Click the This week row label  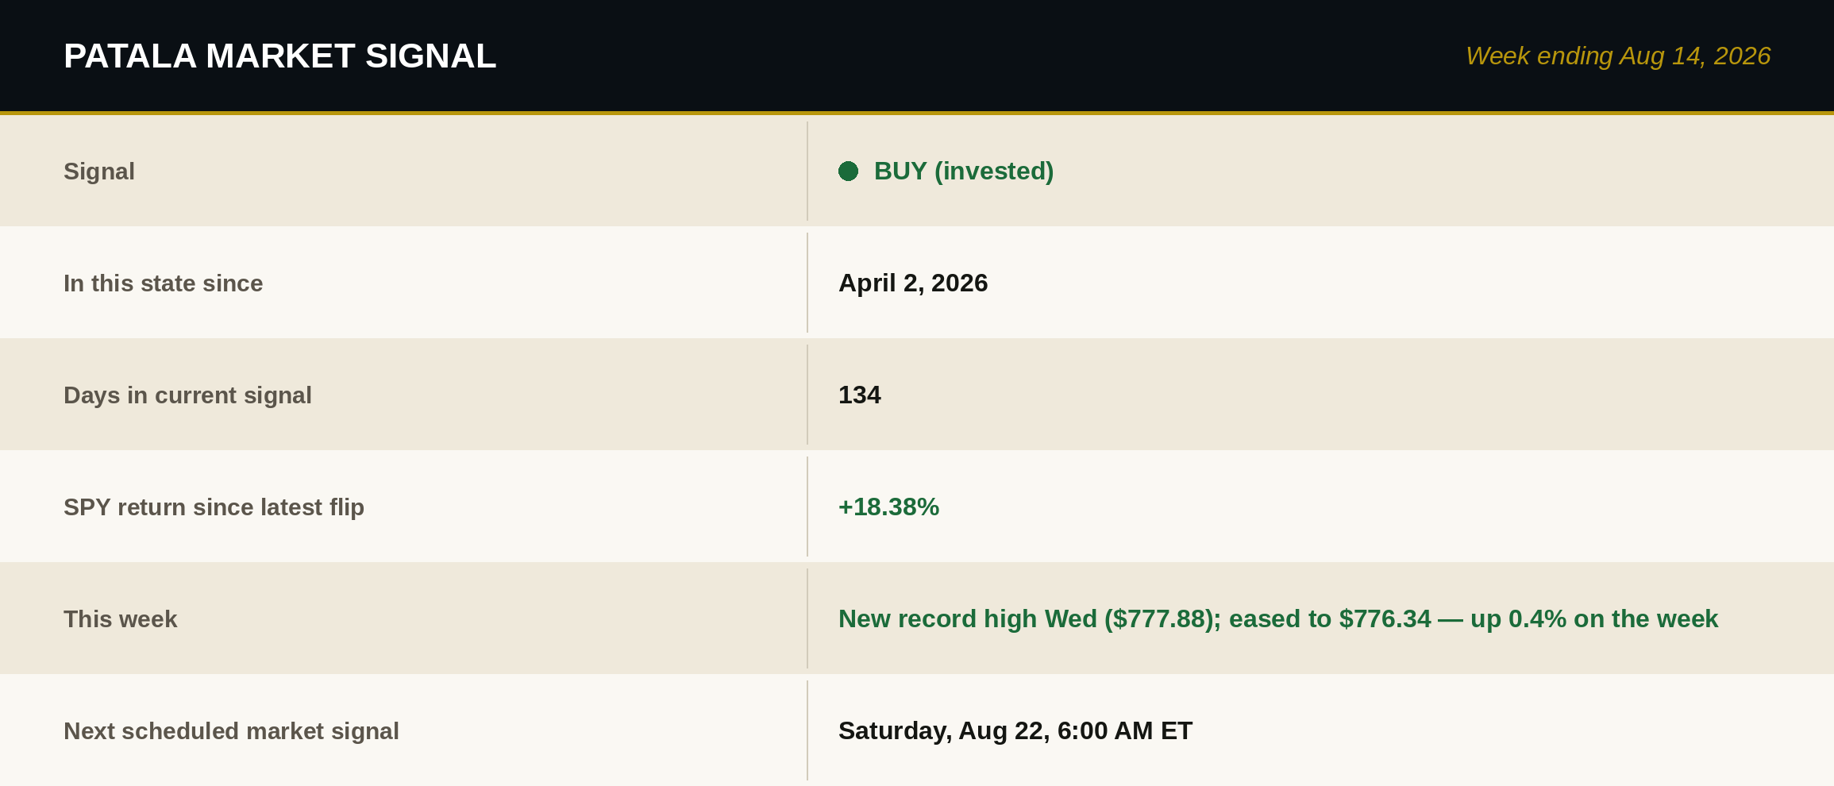(x=120, y=618)
